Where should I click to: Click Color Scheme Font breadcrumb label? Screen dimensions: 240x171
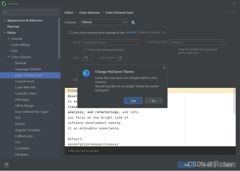[119, 12]
